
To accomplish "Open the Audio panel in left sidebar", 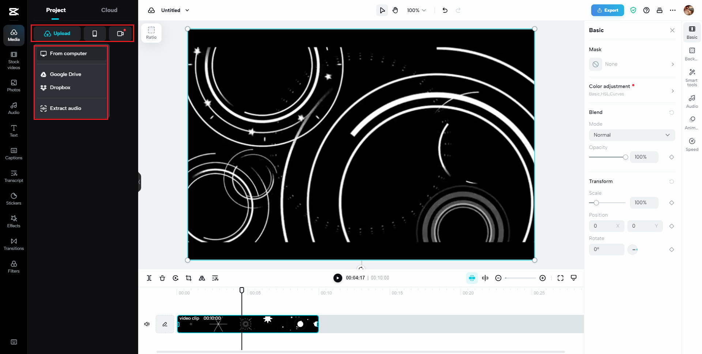I will point(14,109).
